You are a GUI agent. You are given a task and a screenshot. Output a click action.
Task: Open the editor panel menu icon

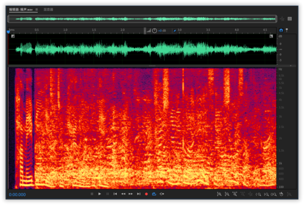pos(37,9)
